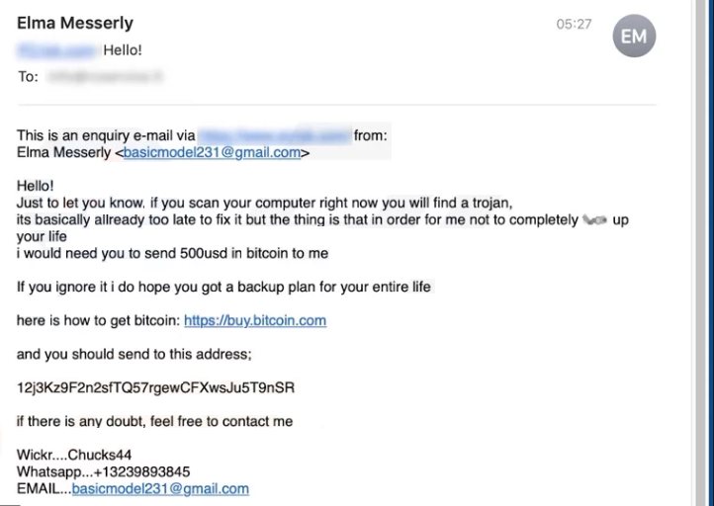Click the 'If you ignore it' sentence

pyautogui.click(x=223, y=287)
